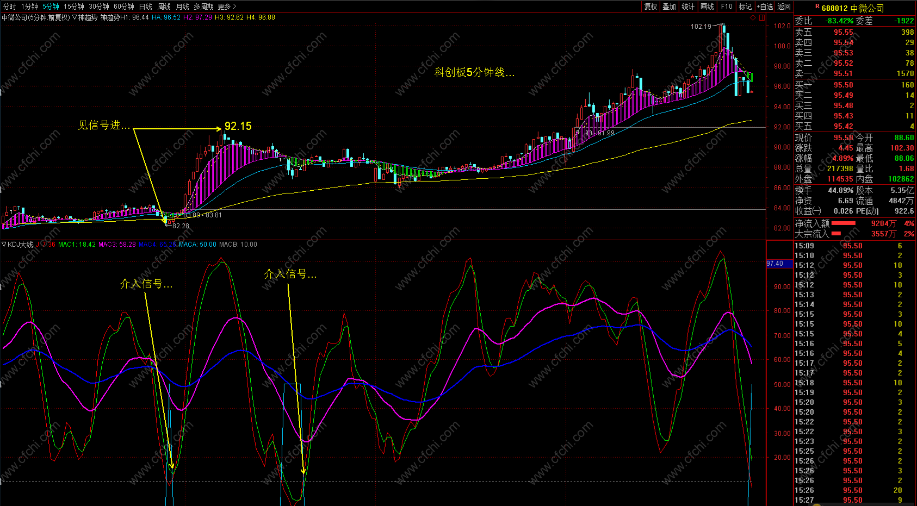The width and height of the screenshot is (917, 506).
Task: Expand the KDJ大线 sub-indicator dropdown
Action: [x=4, y=245]
